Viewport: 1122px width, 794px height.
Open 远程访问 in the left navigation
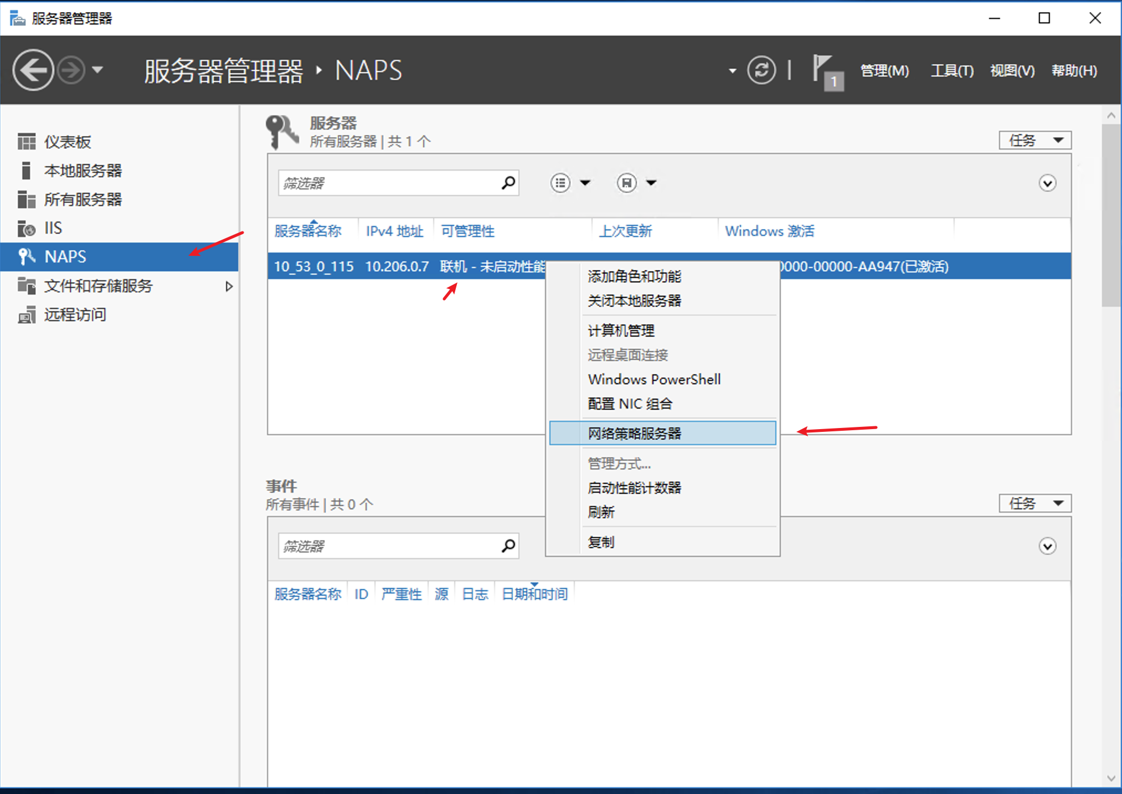click(x=75, y=314)
